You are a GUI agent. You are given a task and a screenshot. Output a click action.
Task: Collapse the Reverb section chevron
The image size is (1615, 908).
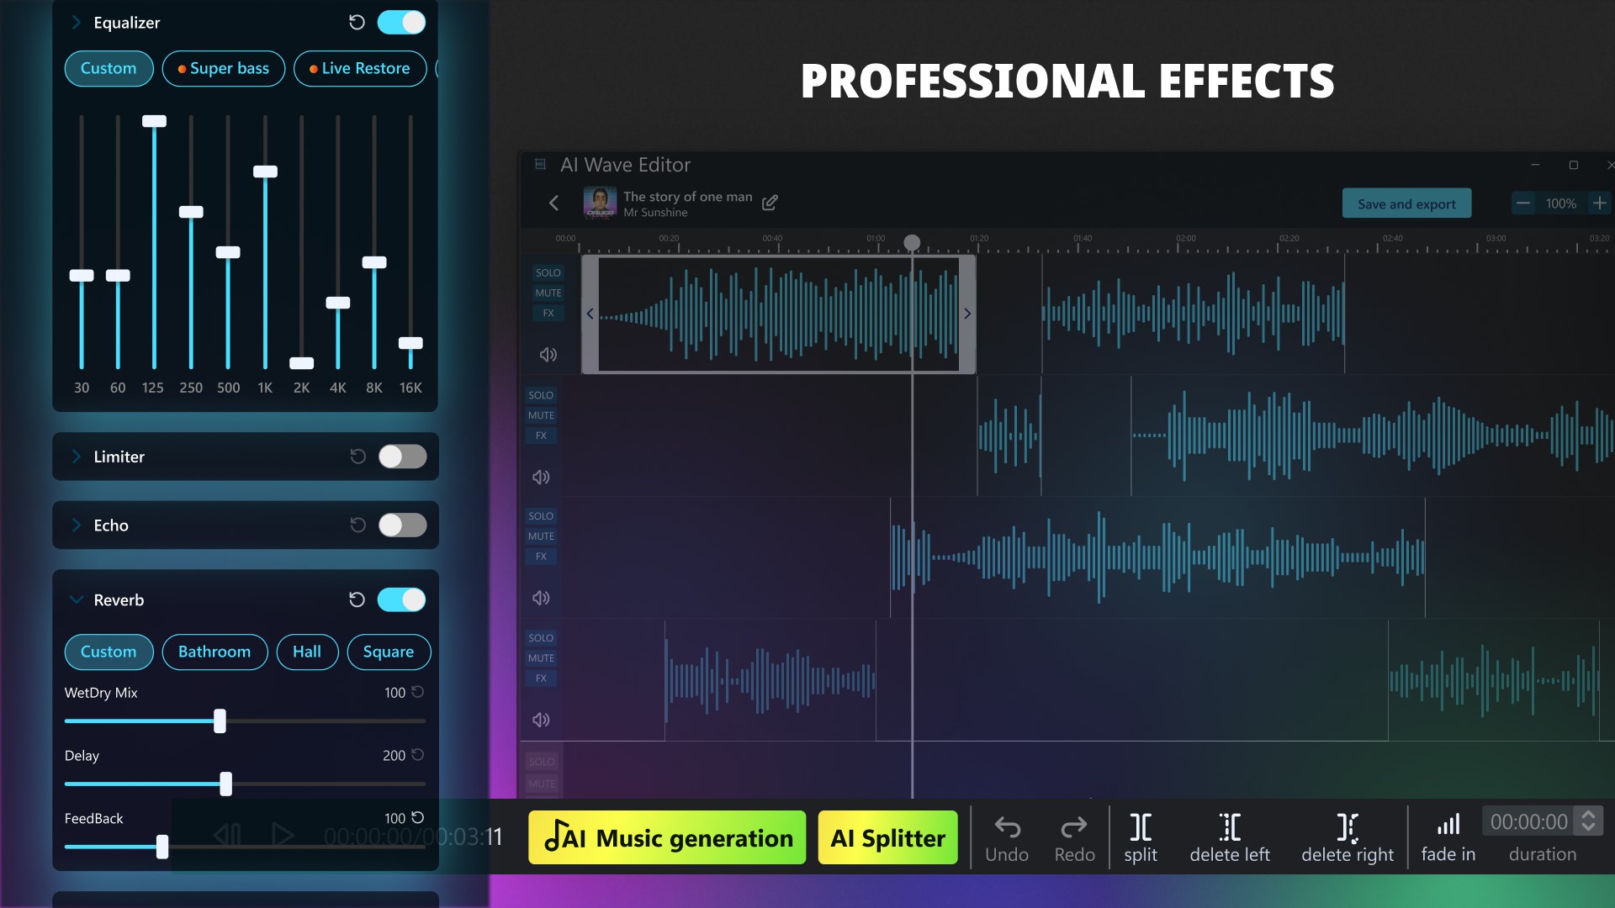pos(76,599)
